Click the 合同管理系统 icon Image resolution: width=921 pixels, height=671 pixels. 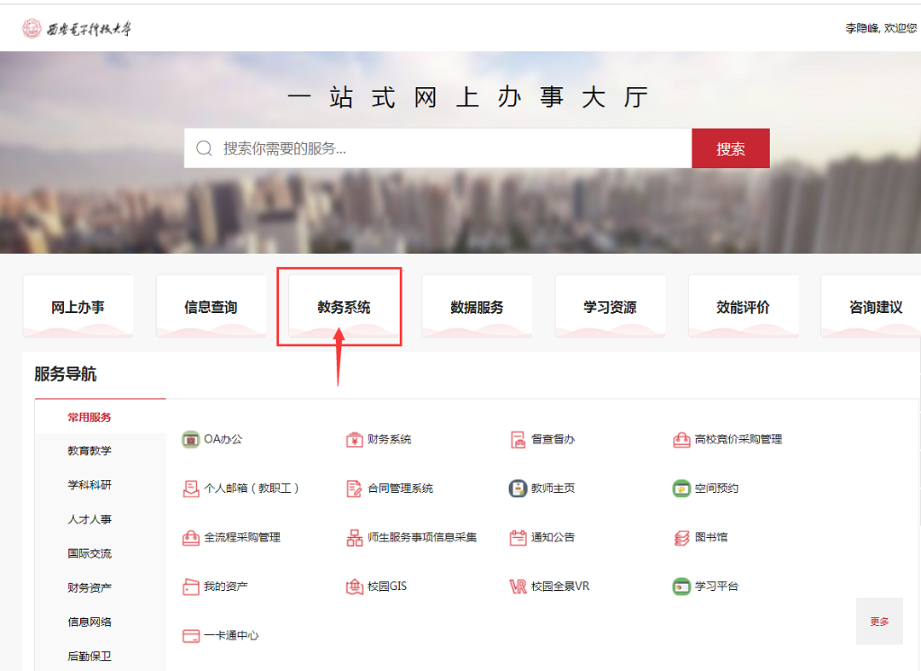click(354, 489)
